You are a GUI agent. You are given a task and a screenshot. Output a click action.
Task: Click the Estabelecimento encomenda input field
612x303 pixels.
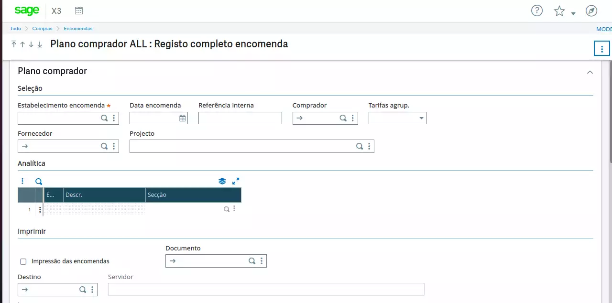coord(58,118)
